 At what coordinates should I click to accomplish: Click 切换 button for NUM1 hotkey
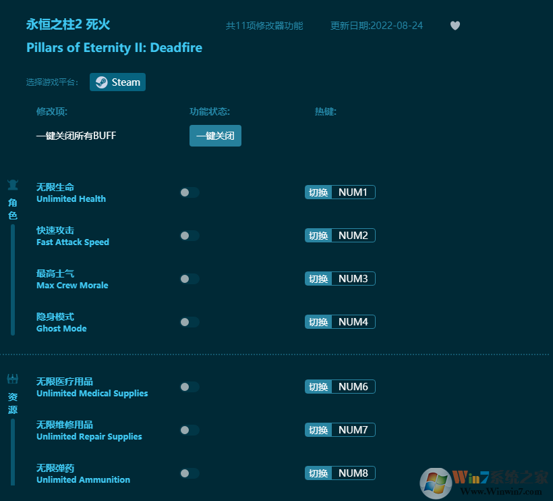tap(318, 192)
